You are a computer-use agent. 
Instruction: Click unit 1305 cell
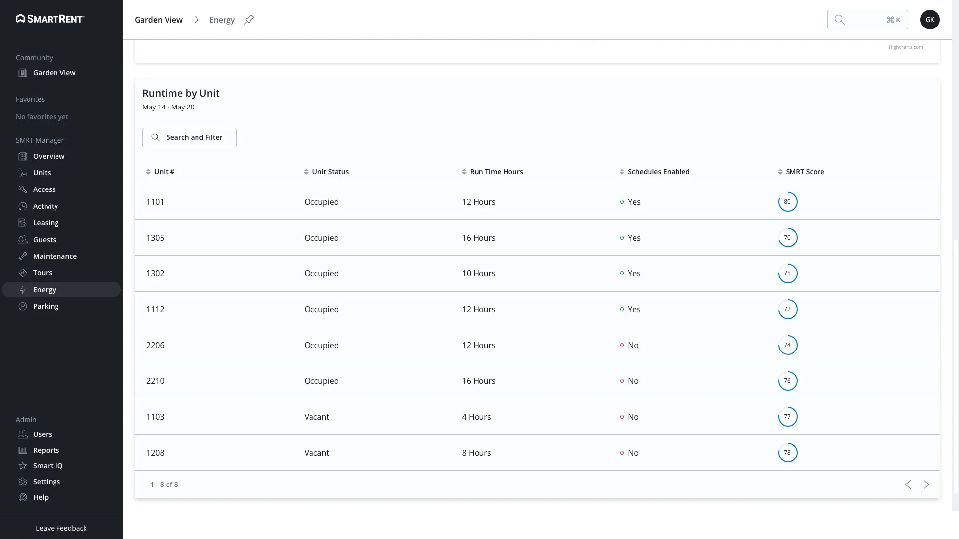155,238
